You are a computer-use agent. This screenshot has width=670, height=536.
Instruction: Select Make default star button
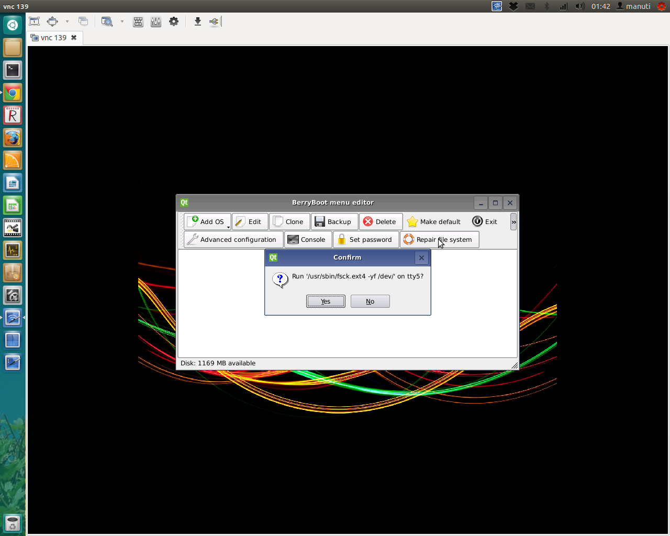(434, 222)
